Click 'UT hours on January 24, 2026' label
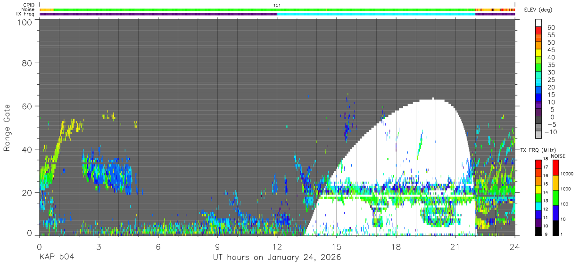Screen dimensions: 579x267 (x=277, y=258)
